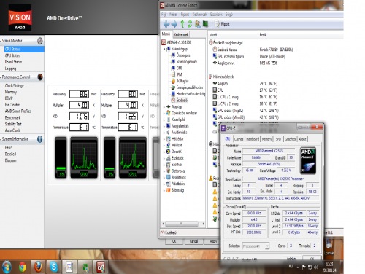Viewport: 365px width, 274px height.
Task: Switch to the About tab in CPU-Z
Action: coord(302,139)
